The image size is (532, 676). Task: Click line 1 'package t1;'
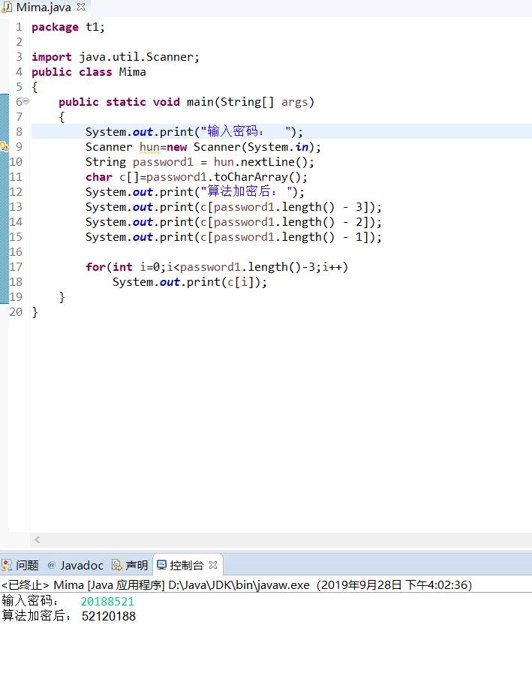coord(68,27)
